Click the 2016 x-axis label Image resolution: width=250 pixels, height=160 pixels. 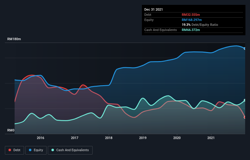[x=40, y=138]
